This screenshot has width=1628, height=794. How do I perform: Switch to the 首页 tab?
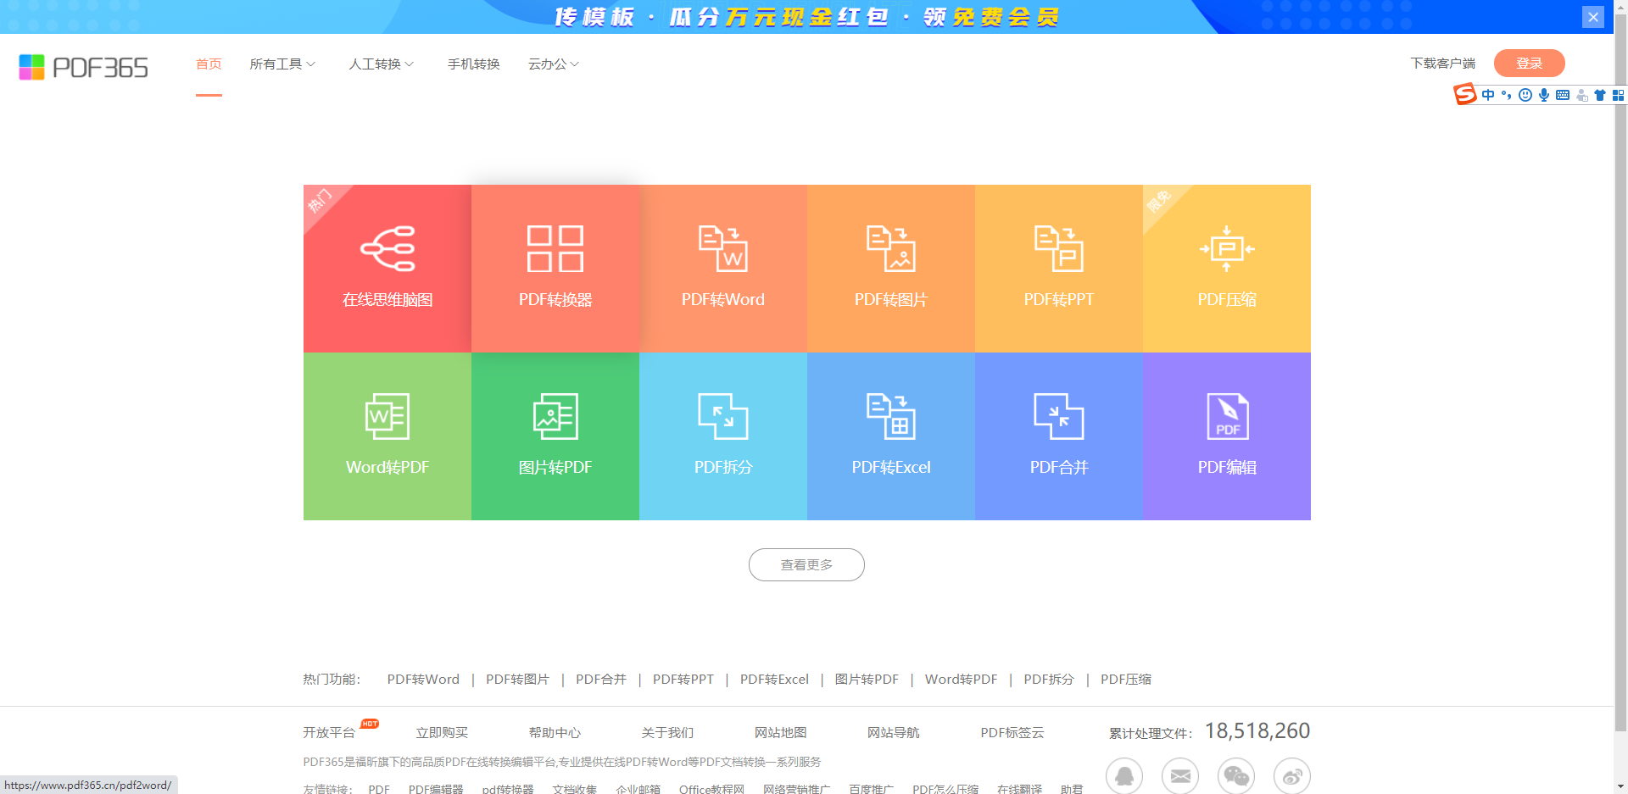209,64
